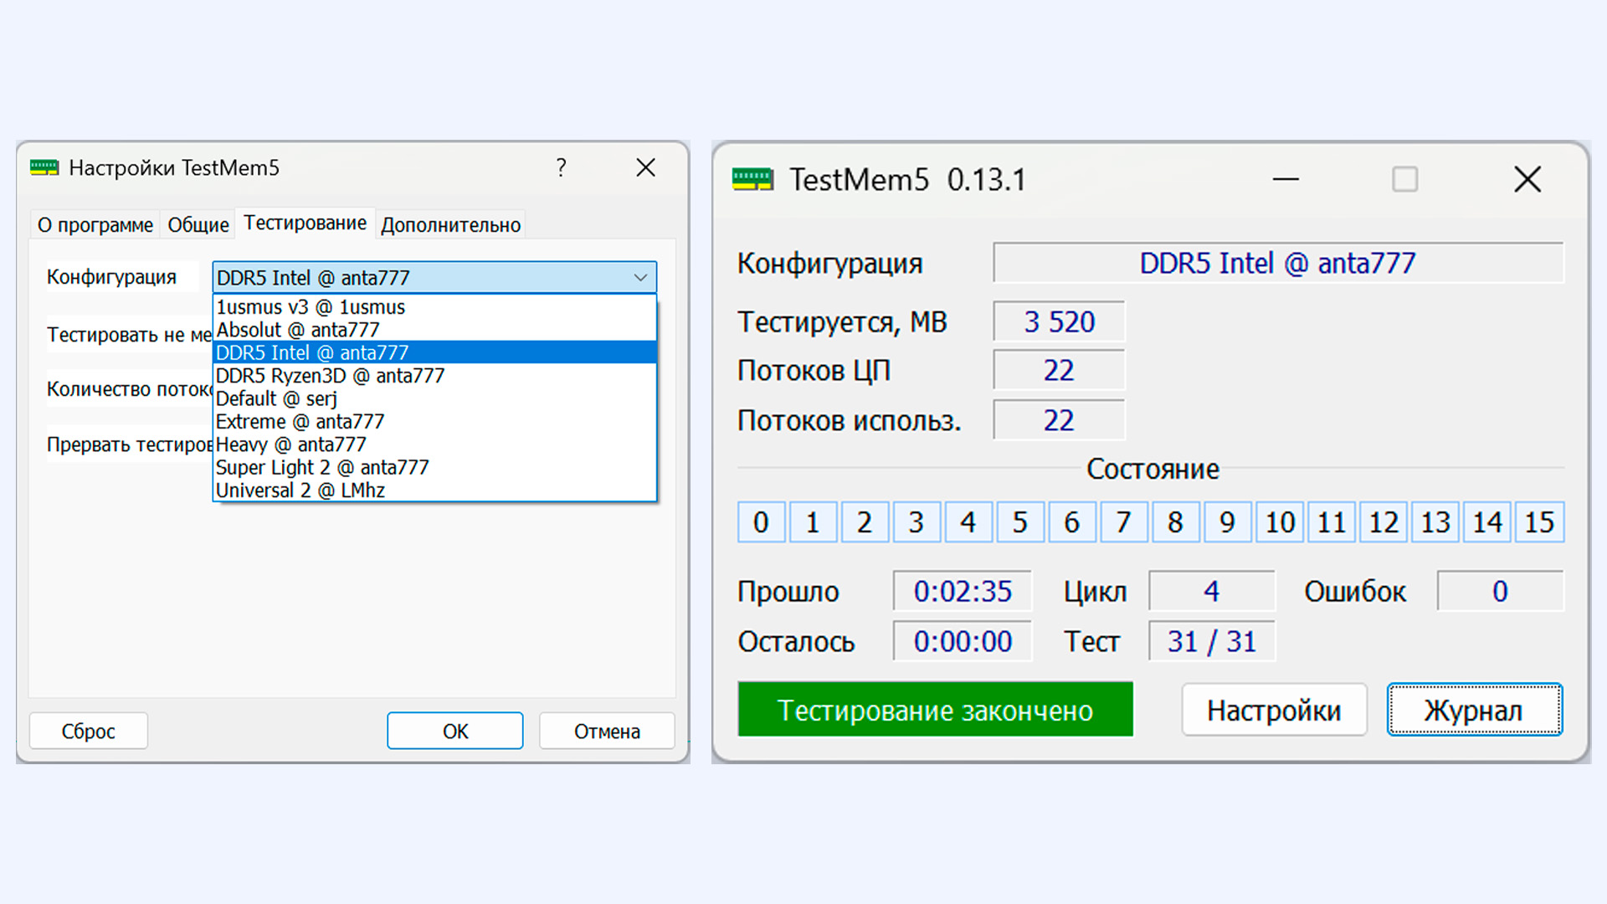Click the green Тестирование закончено status bar
The width and height of the screenshot is (1607, 904).
pyautogui.click(x=935, y=710)
